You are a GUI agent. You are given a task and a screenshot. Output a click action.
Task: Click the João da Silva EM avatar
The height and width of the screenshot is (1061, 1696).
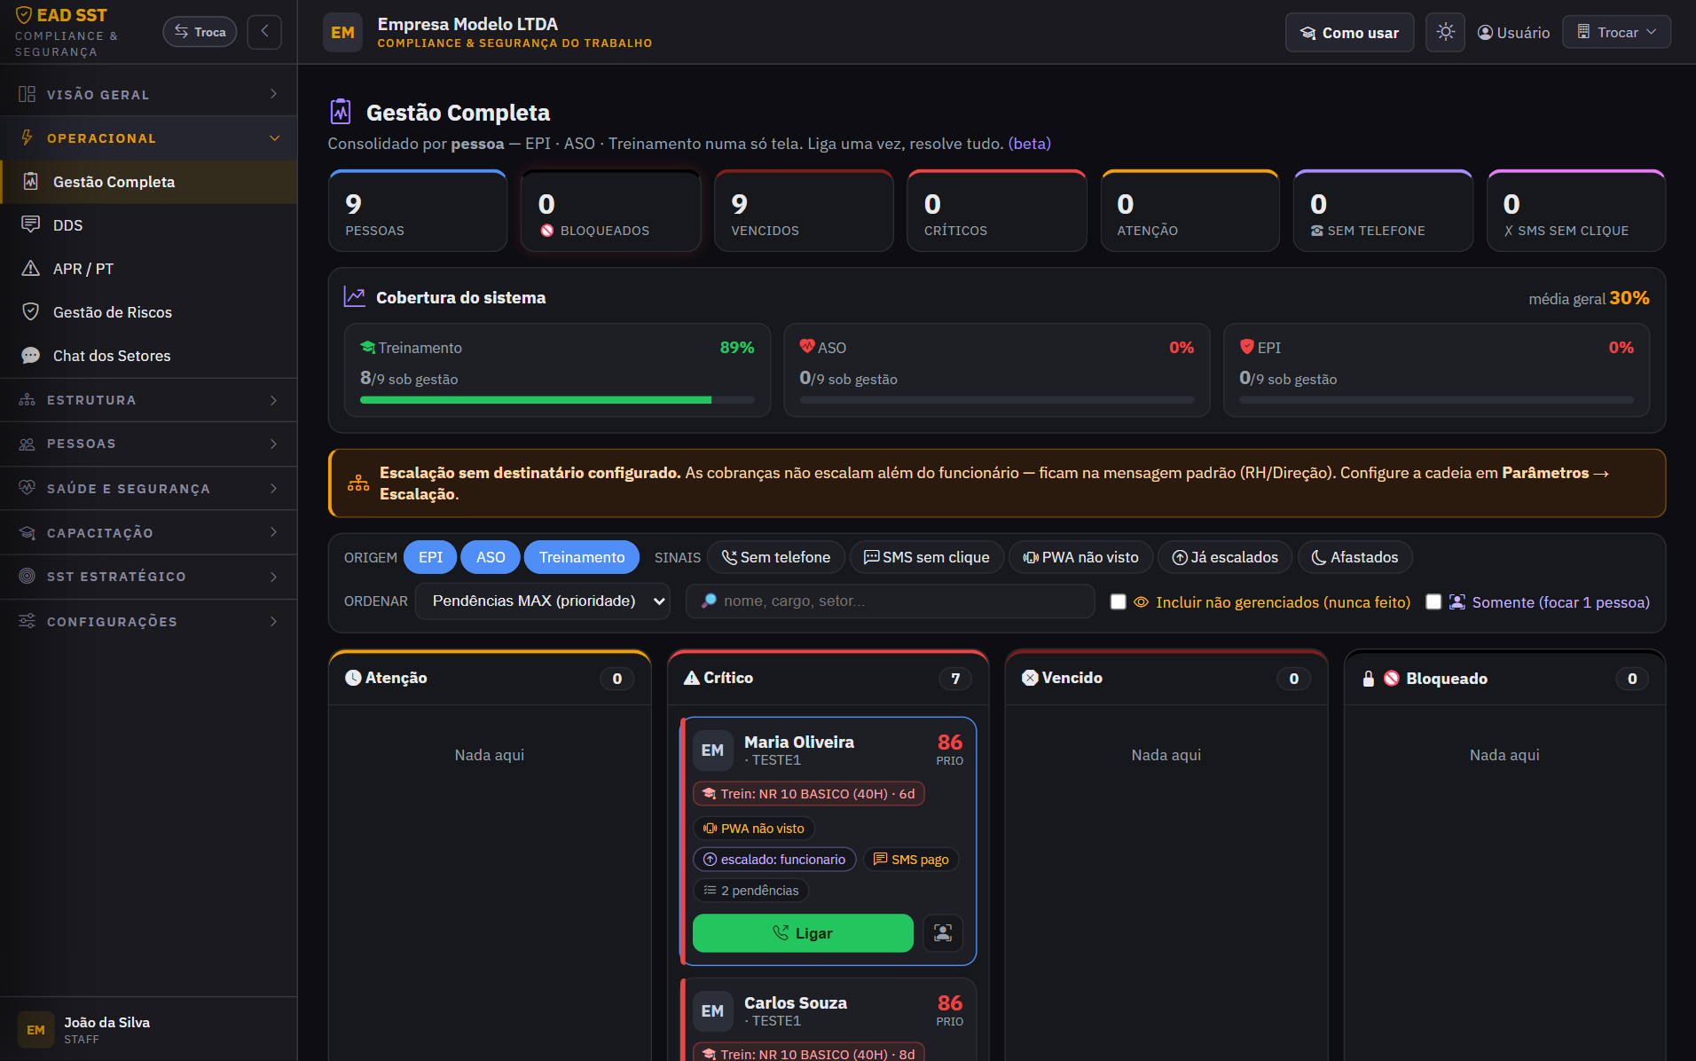pos(35,1030)
